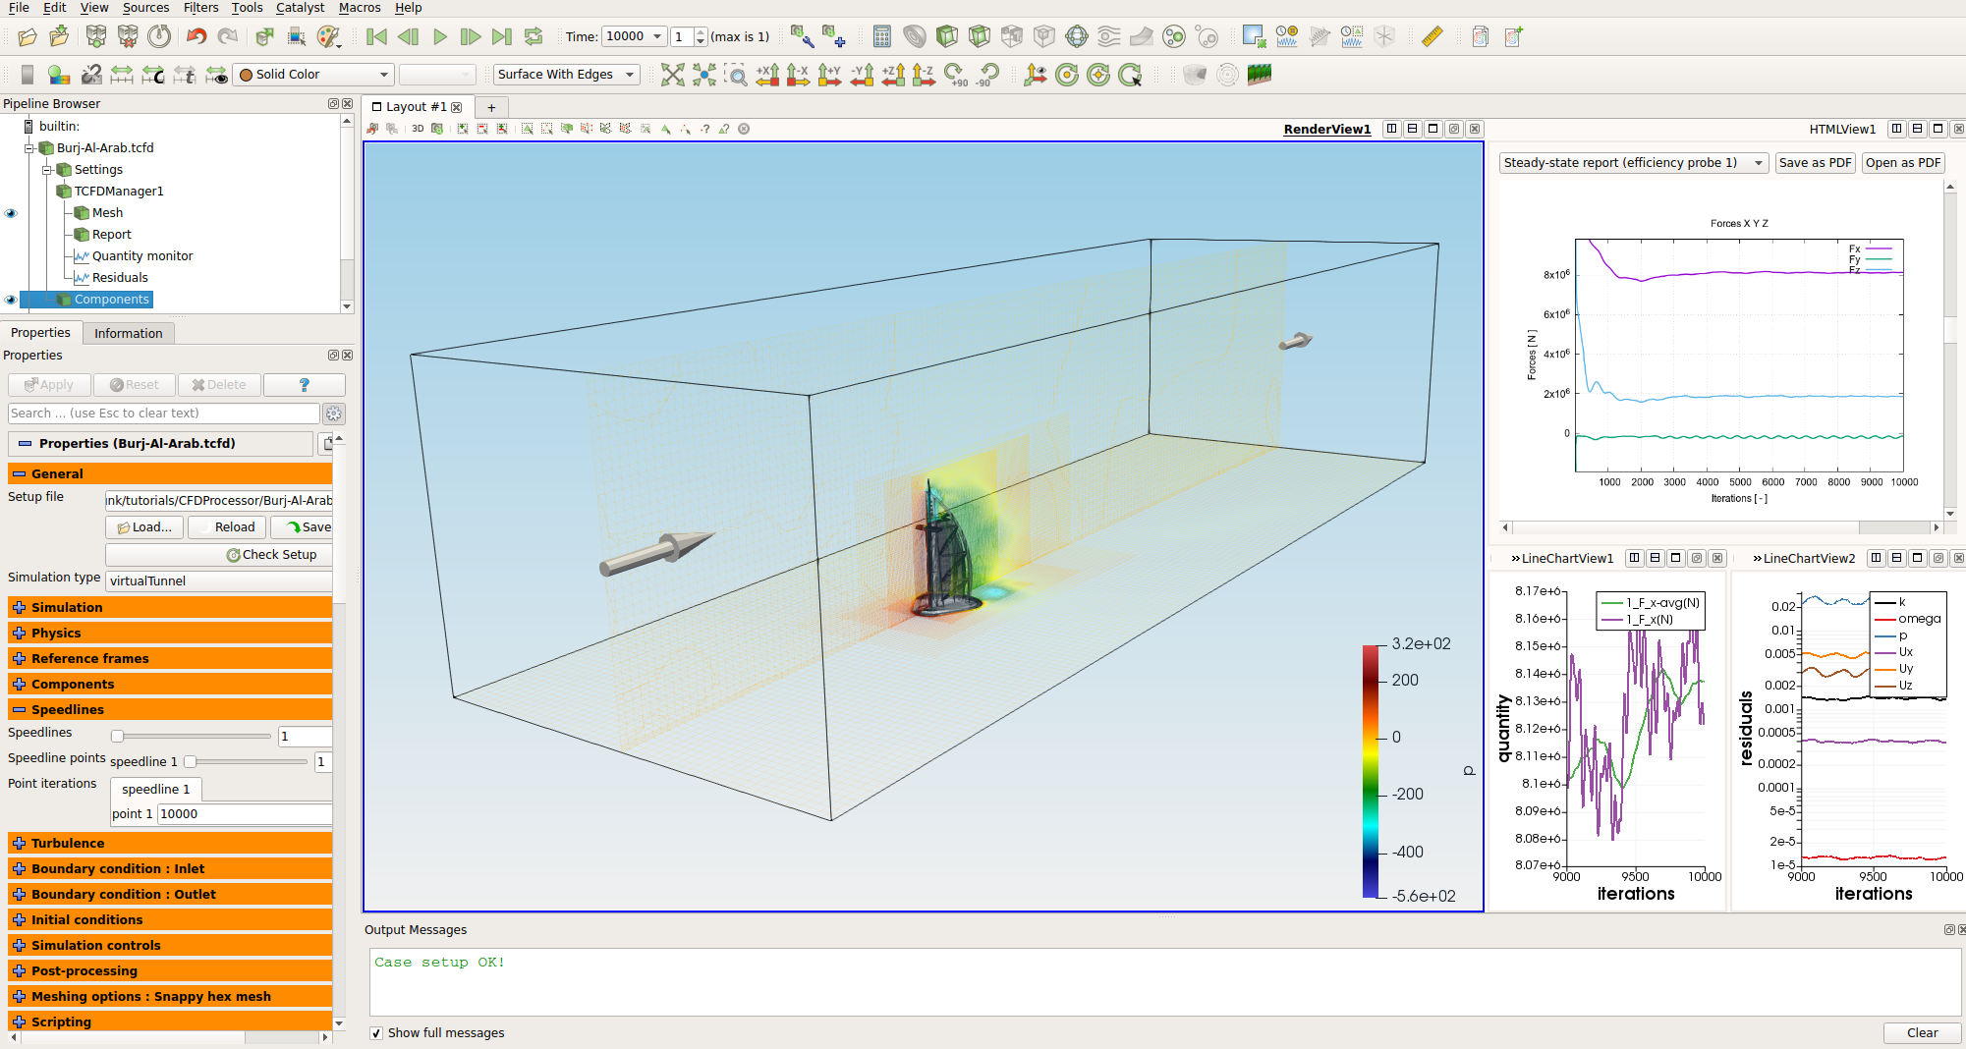
Task: Switch to the Information tab
Action: click(128, 334)
